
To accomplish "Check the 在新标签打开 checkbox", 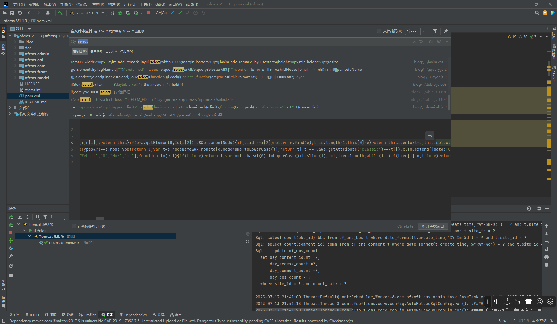I will [x=74, y=226].
